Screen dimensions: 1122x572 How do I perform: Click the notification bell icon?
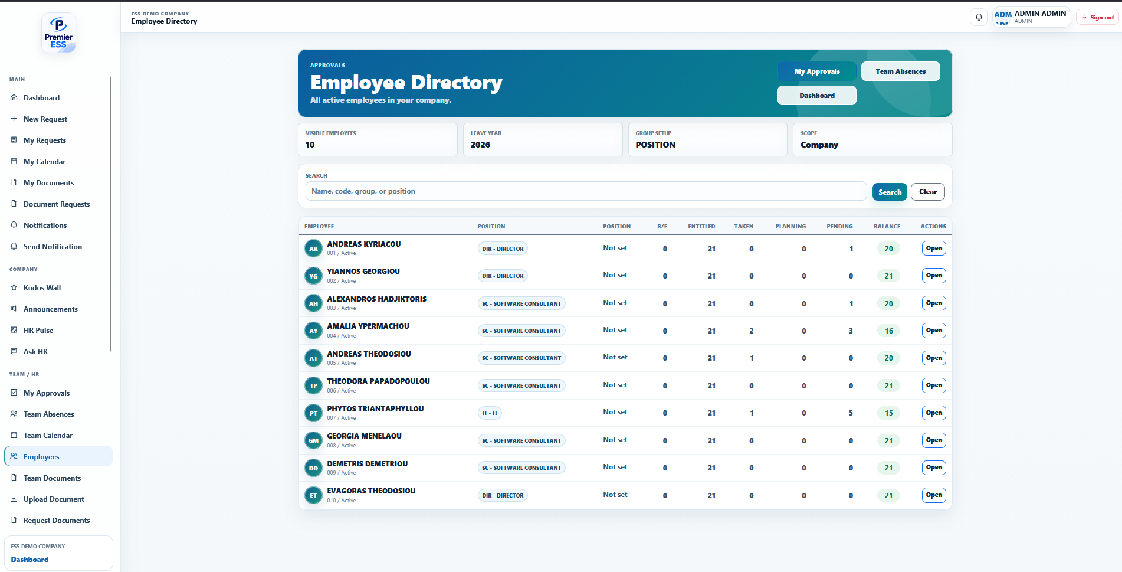tap(979, 17)
